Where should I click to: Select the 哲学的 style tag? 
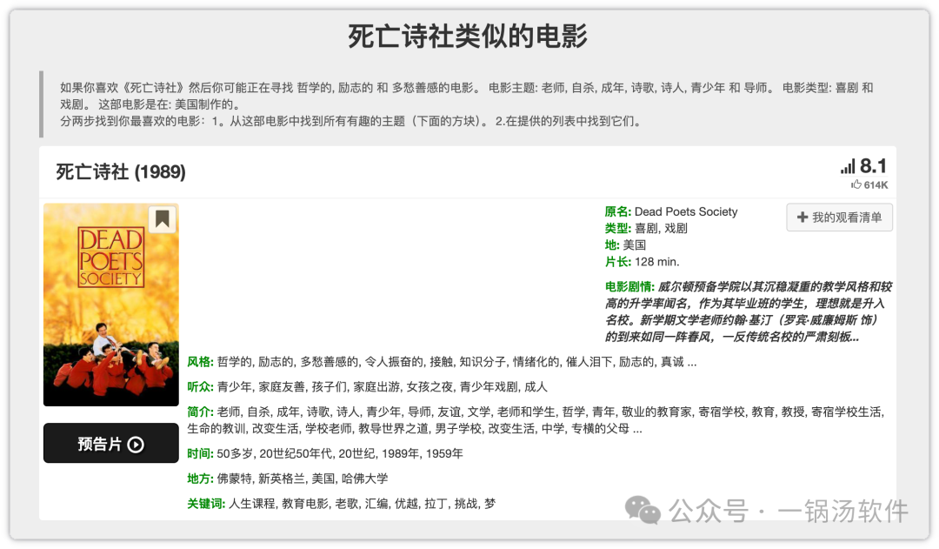(235, 362)
